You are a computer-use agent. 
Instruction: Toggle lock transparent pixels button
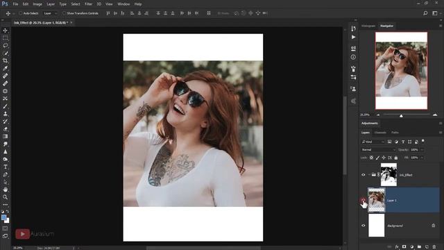372,158
